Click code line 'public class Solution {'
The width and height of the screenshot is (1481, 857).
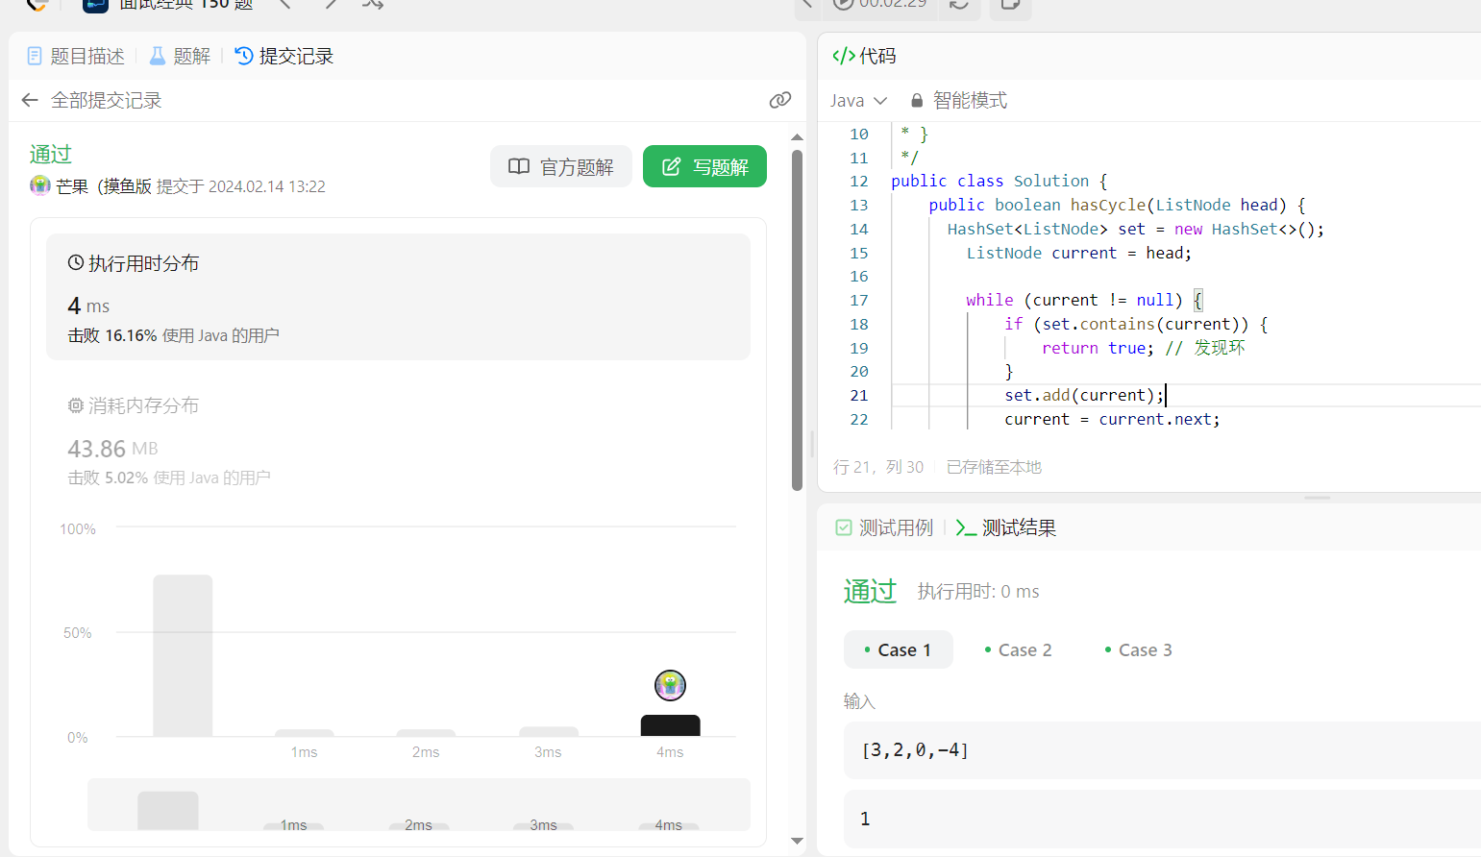point(1000,181)
